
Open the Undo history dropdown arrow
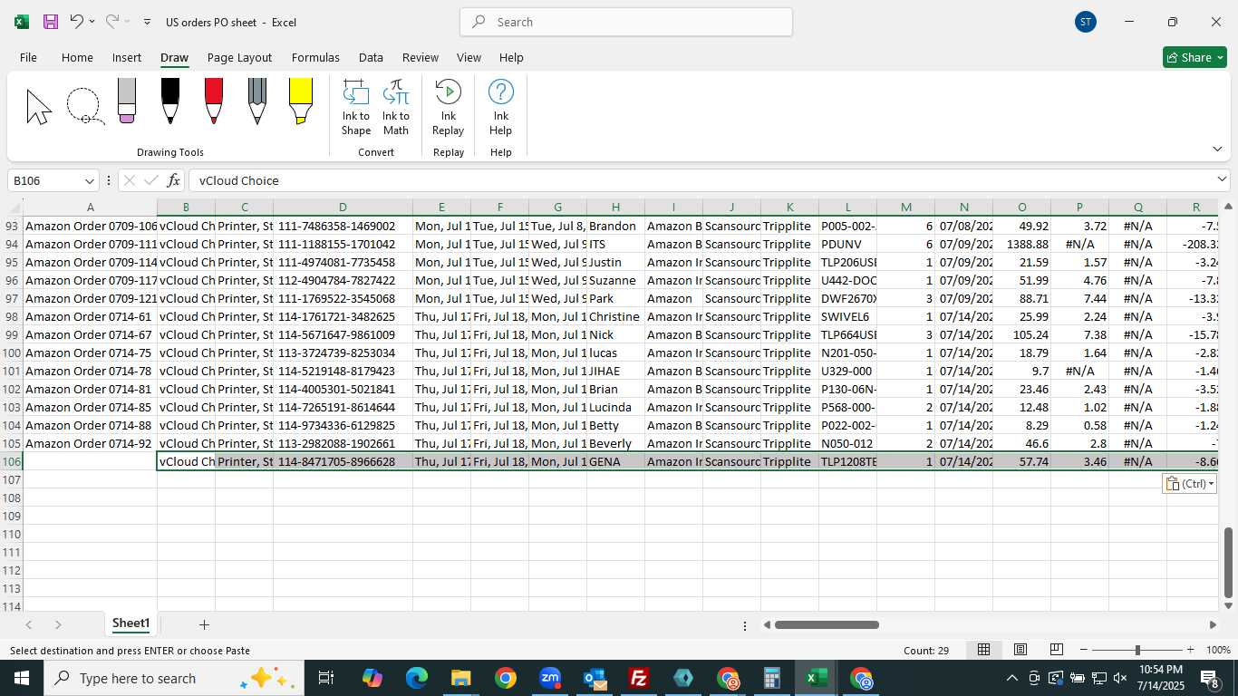click(92, 22)
